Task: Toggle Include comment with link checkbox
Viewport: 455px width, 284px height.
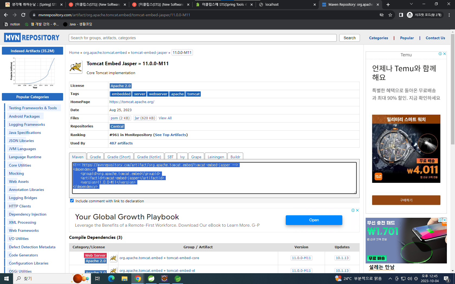Action: 72,201
